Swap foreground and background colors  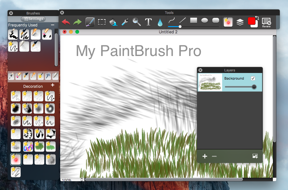pyautogui.click(x=257, y=18)
